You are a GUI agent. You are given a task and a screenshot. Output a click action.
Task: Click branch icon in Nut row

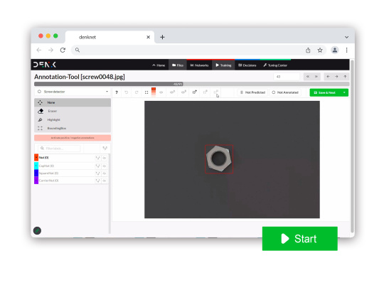(97, 158)
